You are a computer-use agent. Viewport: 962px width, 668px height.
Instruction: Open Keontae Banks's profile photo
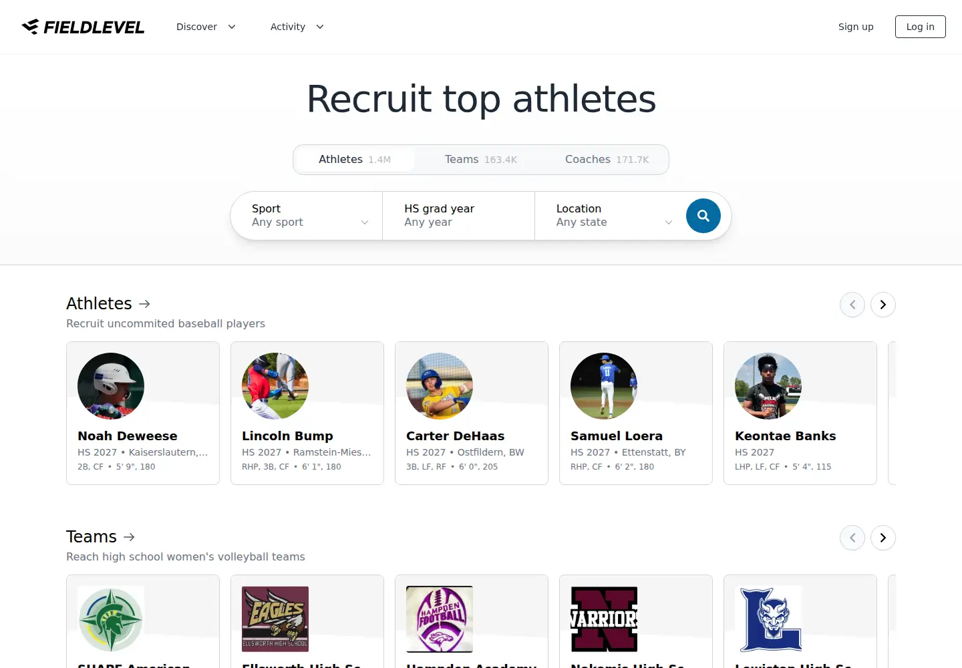click(x=768, y=386)
